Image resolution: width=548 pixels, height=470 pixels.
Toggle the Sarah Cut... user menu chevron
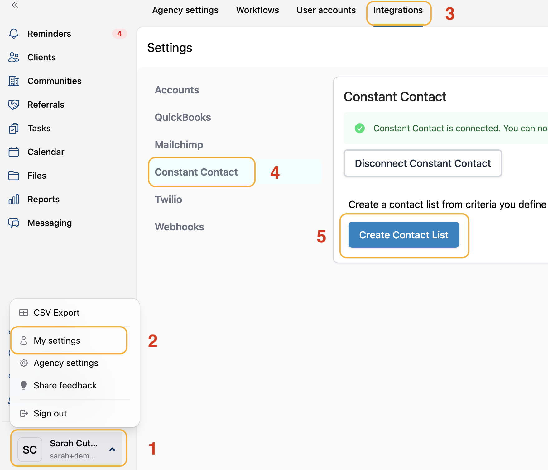pyautogui.click(x=112, y=449)
